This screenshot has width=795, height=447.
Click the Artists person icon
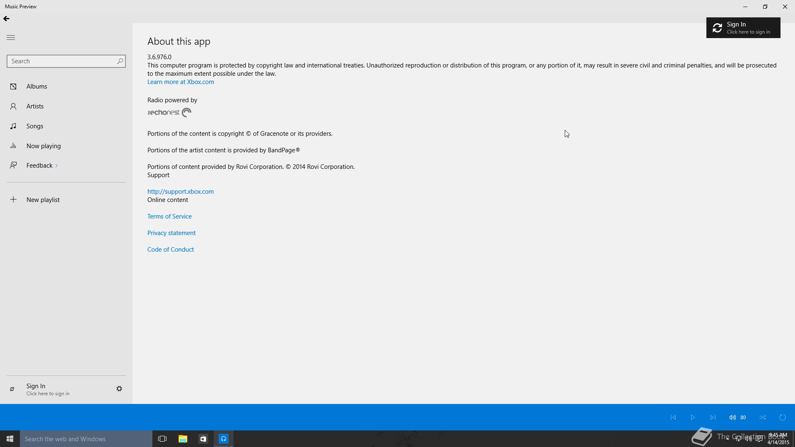13,106
